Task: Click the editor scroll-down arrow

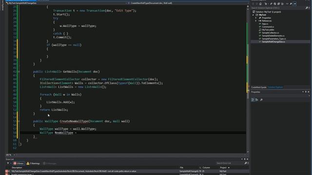Action: click(248, 152)
